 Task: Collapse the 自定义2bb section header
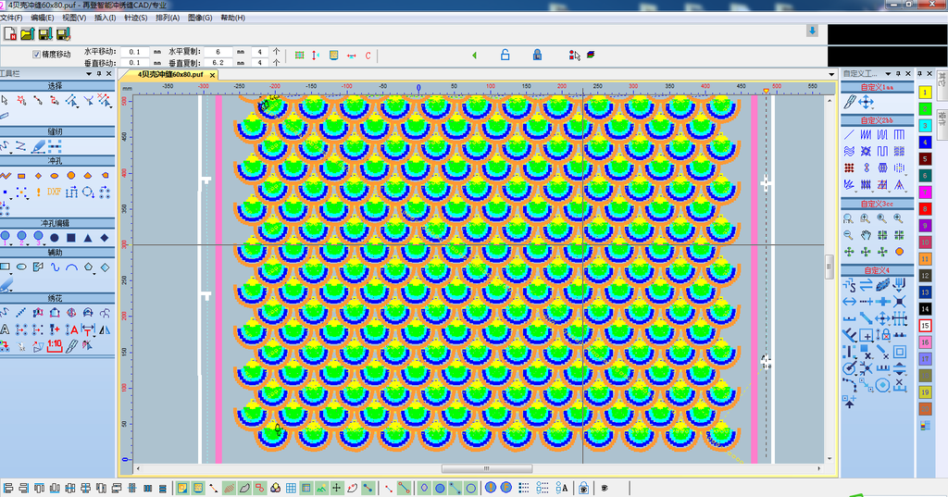876,120
